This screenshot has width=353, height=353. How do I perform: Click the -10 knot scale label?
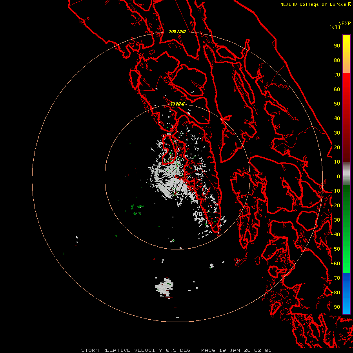(335, 191)
